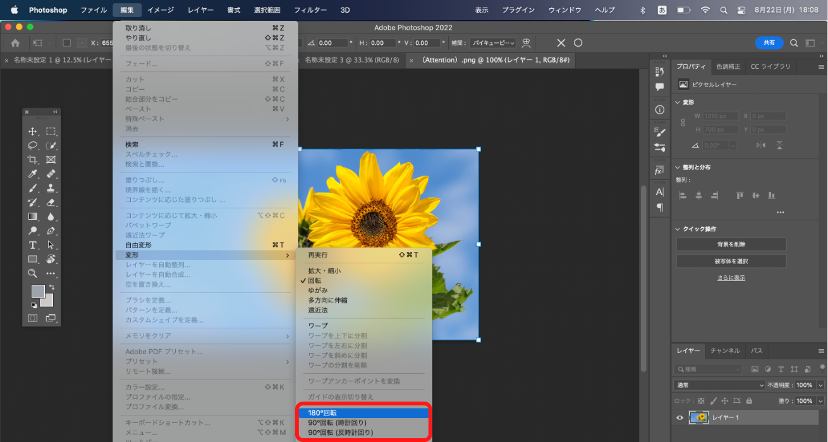Click the blue 共有 share button
The height and width of the screenshot is (442, 828).
[769, 43]
